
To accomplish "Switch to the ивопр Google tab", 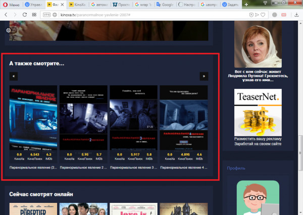I will pyautogui.click(x=209, y=5).
